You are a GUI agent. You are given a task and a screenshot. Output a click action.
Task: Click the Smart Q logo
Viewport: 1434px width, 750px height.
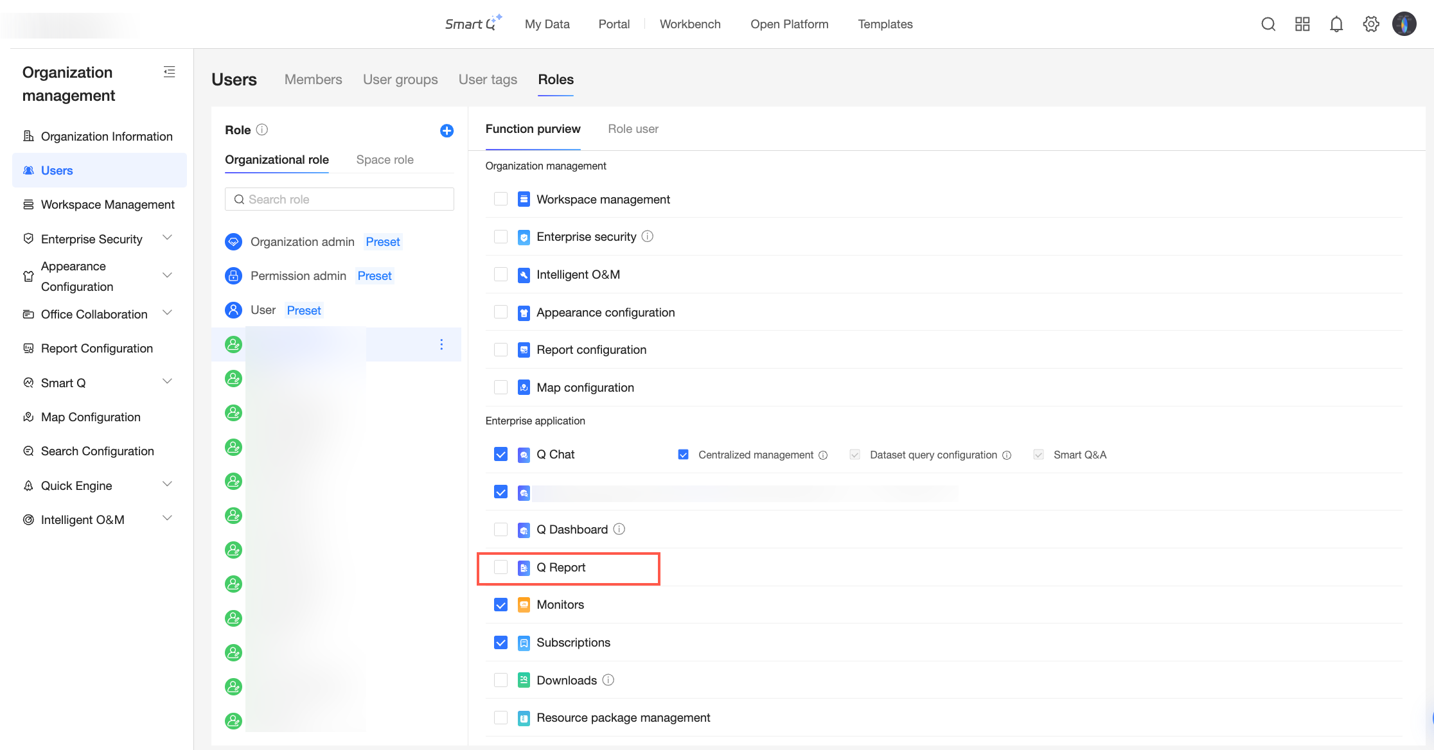pyautogui.click(x=474, y=24)
